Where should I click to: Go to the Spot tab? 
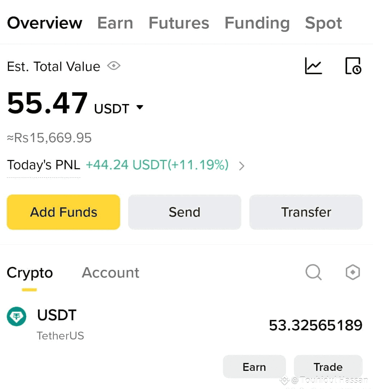[x=323, y=24]
